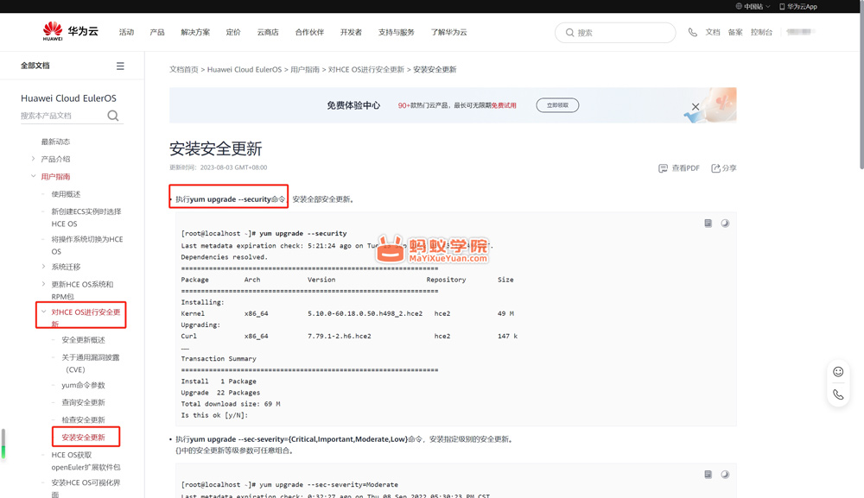Click the top 搜索 search field
The height and width of the screenshot is (498, 864).
[615, 33]
